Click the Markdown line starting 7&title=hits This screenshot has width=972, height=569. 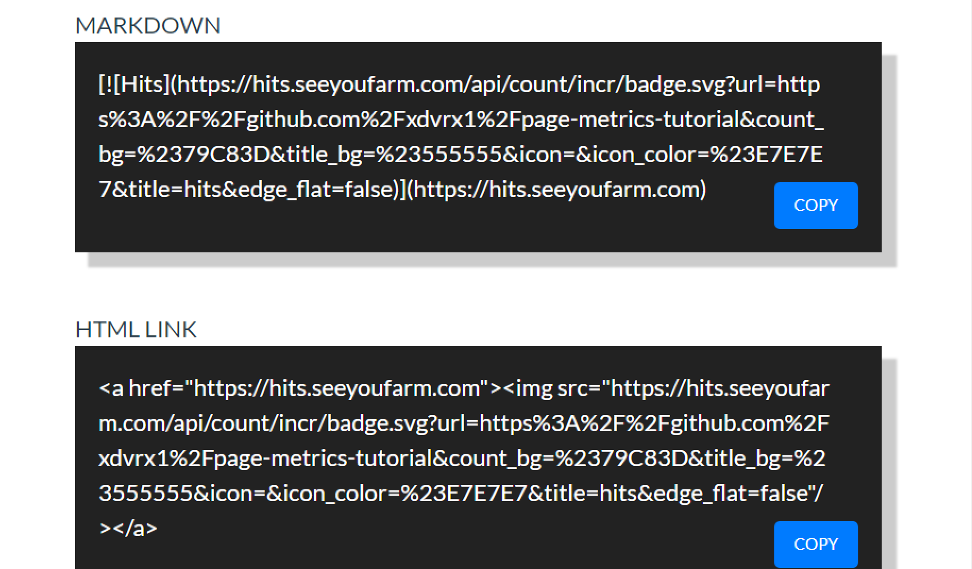pos(402,190)
